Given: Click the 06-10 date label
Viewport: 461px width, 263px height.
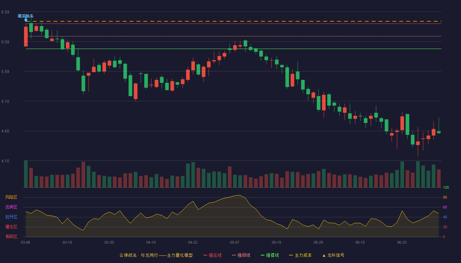Looking at the screenshot, I should click(x=360, y=242).
